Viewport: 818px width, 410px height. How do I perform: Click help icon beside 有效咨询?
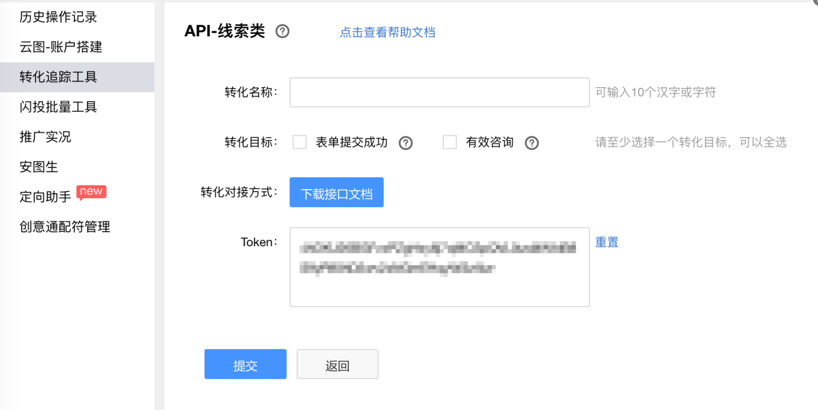(531, 143)
